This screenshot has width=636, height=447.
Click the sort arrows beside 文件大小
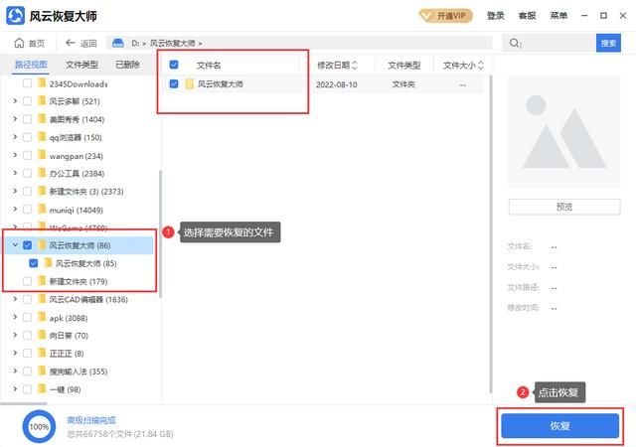pos(481,65)
